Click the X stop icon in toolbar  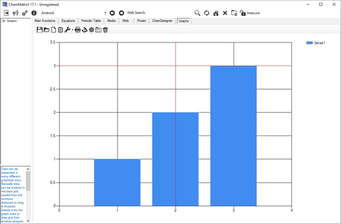point(225,13)
